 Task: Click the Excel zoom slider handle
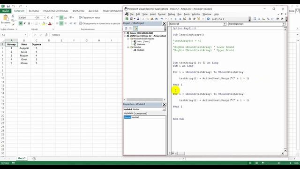(x=279, y=163)
